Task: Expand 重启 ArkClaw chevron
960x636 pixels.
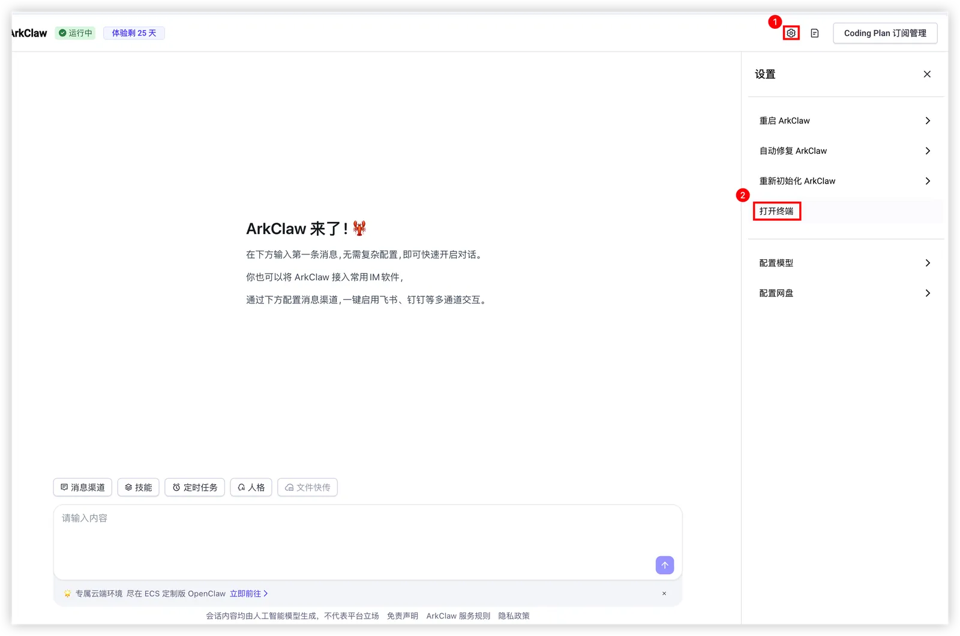Action: [x=928, y=121]
